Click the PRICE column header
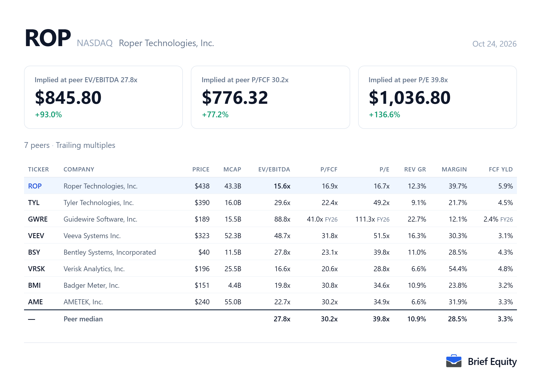The height and width of the screenshot is (381, 541). (201, 169)
